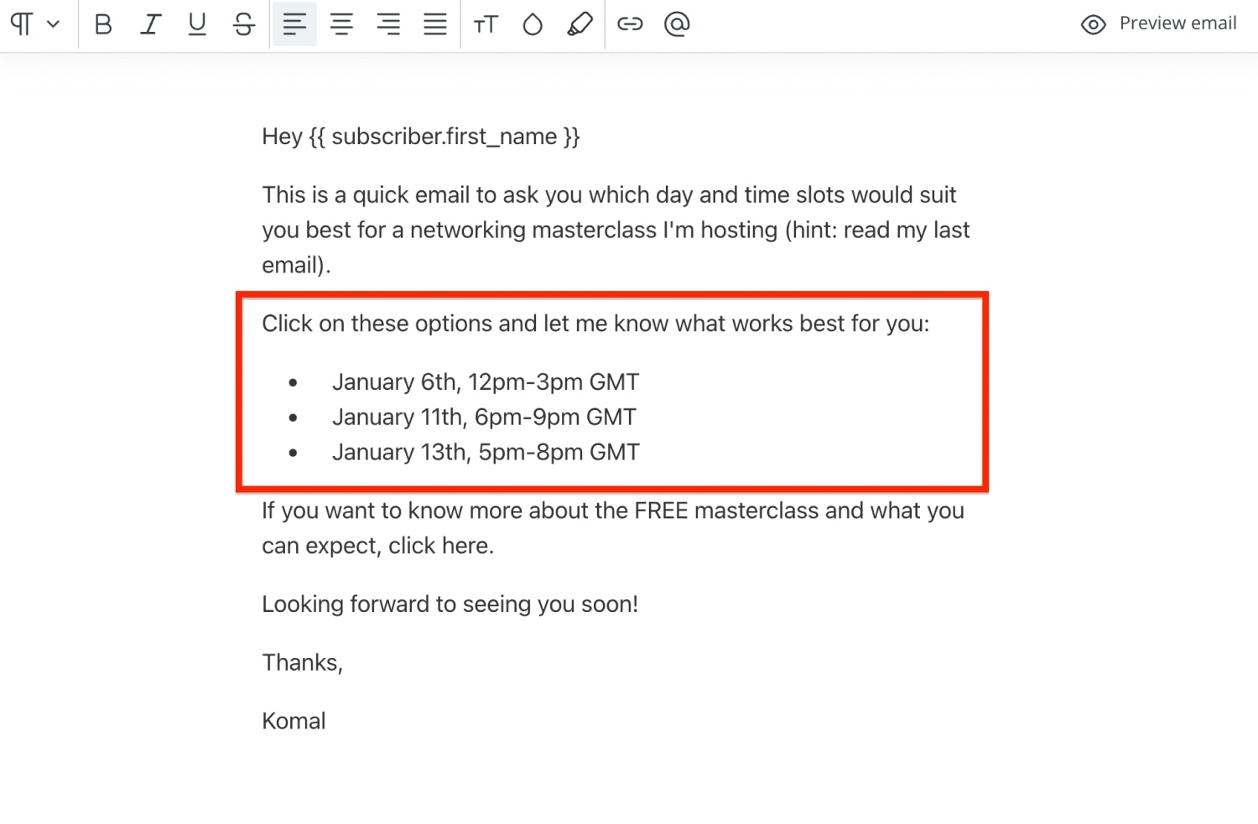
Task: Underline the selected text
Action: (197, 24)
